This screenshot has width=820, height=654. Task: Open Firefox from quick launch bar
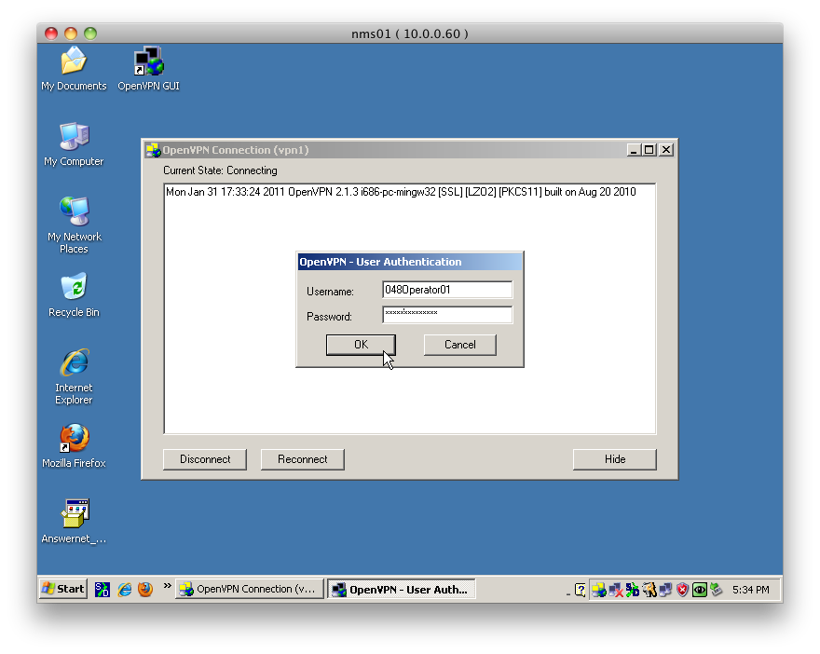(x=145, y=590)
